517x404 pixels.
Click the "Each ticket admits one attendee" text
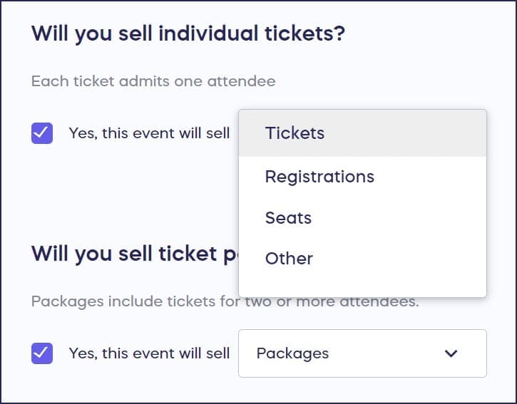pyautogui.click(x=153, y=81)
